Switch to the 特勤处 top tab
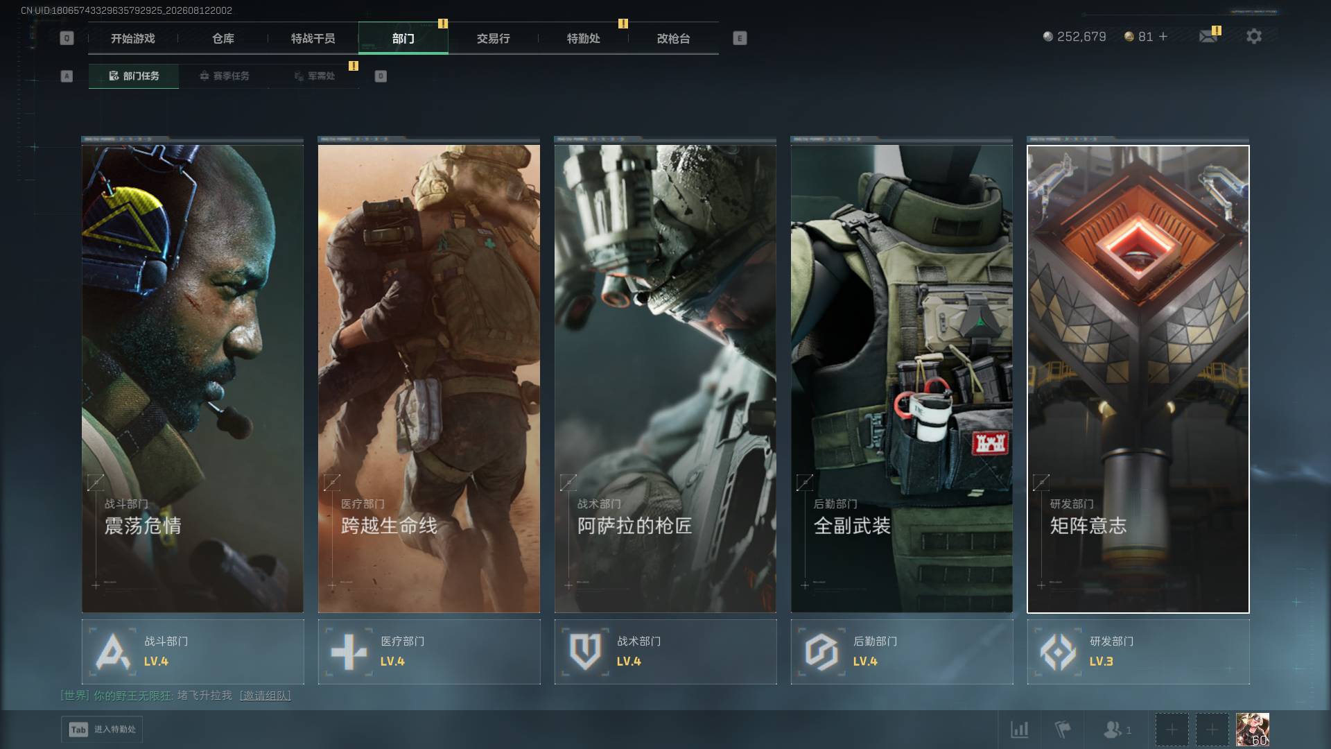Image resolution: width=1331 pixels, height=749 pixels. tap(584, 39)
